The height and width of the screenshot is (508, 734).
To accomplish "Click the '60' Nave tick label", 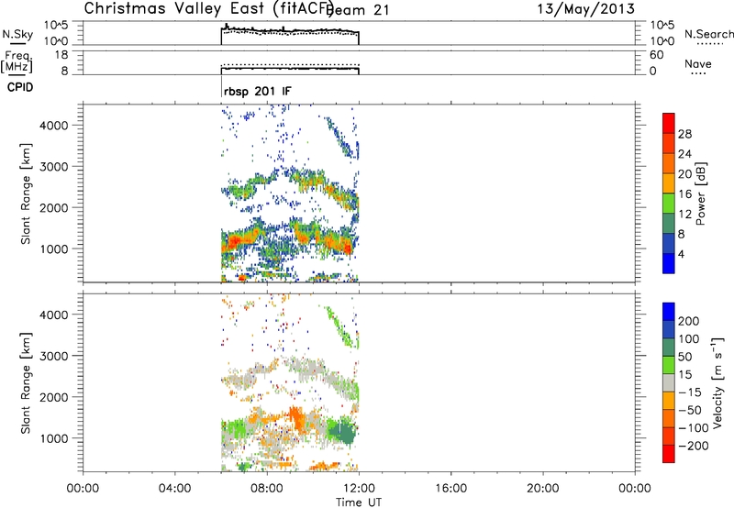I will (x=656, y=55).
